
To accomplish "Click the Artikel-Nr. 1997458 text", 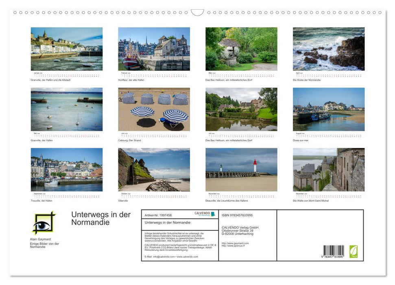I will 159,215.
